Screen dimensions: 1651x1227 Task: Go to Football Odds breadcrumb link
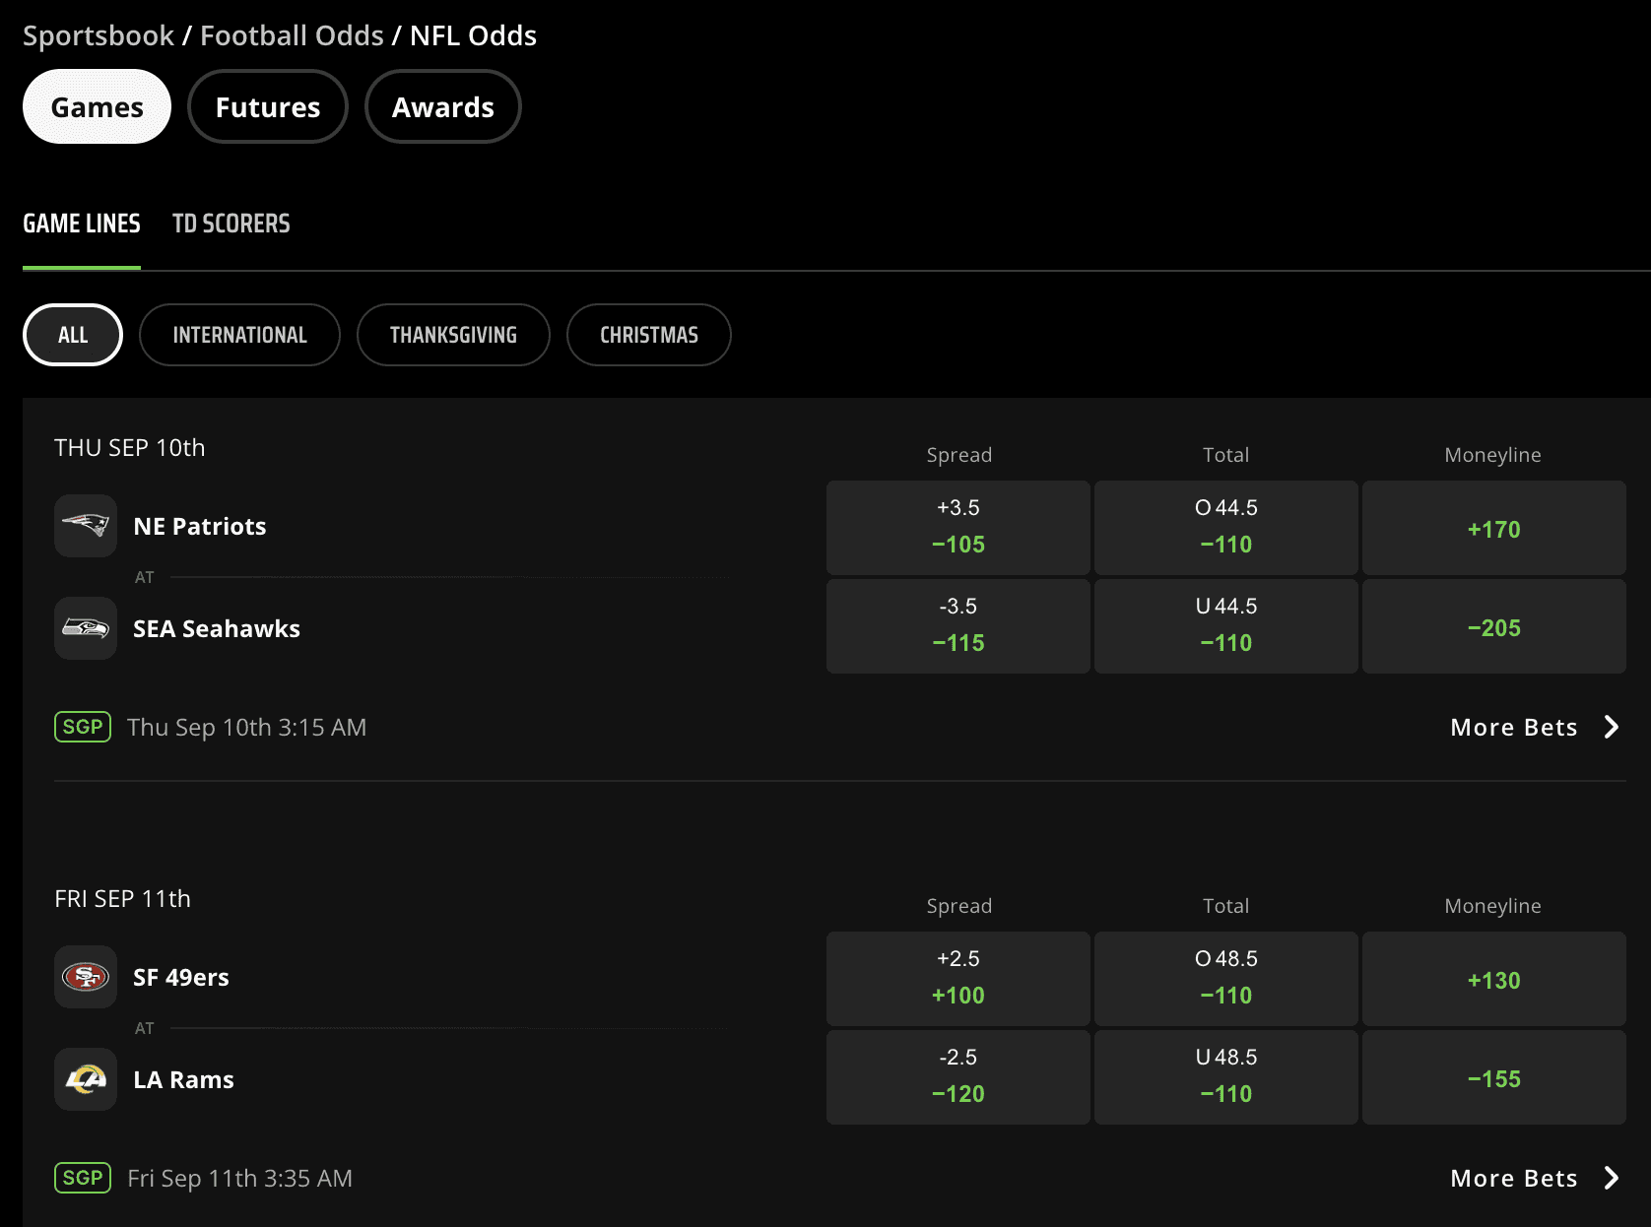292,35
